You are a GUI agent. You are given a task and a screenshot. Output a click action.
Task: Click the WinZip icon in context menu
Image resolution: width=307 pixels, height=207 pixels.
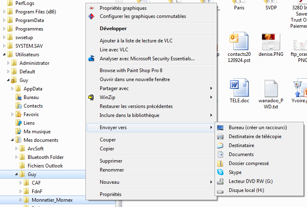[91, 97]
